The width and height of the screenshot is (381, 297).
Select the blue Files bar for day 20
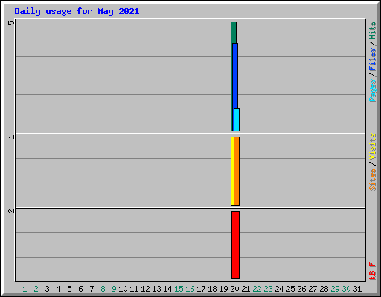pos(235,76)
